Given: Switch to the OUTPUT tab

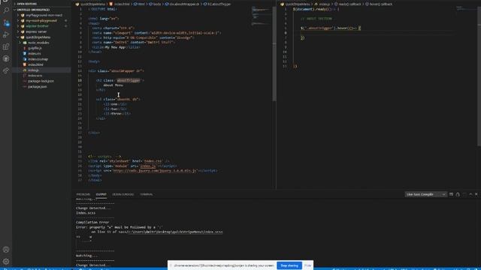Looking at the screenshot, I should (x=101, y=194).
